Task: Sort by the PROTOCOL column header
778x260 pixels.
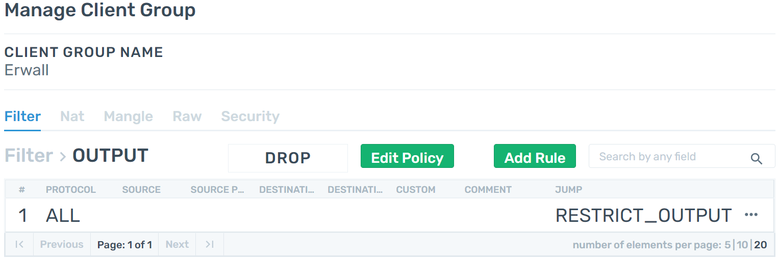Action: [71, 190]
